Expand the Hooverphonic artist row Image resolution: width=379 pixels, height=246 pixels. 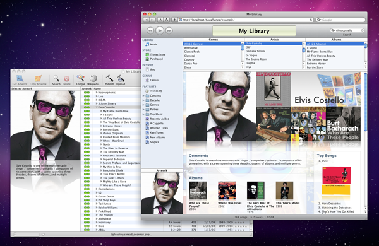coord(97,93)
